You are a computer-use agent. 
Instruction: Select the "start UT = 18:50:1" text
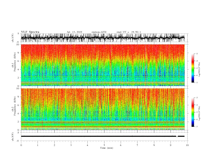pos(129,32)
